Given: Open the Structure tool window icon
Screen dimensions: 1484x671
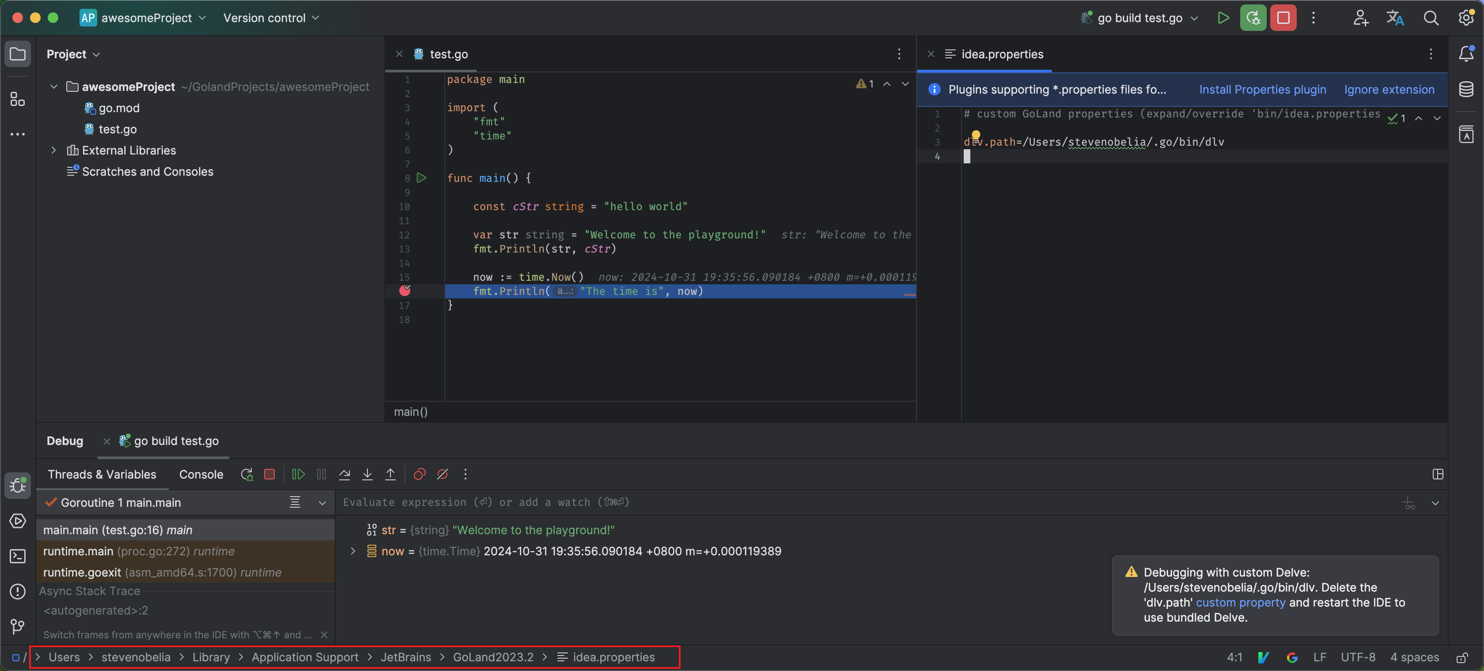Looking at the screenshot, I should point(17,99).
